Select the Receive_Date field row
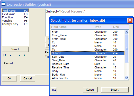Screen dimensions: 134x96 (x=88, y=64)
